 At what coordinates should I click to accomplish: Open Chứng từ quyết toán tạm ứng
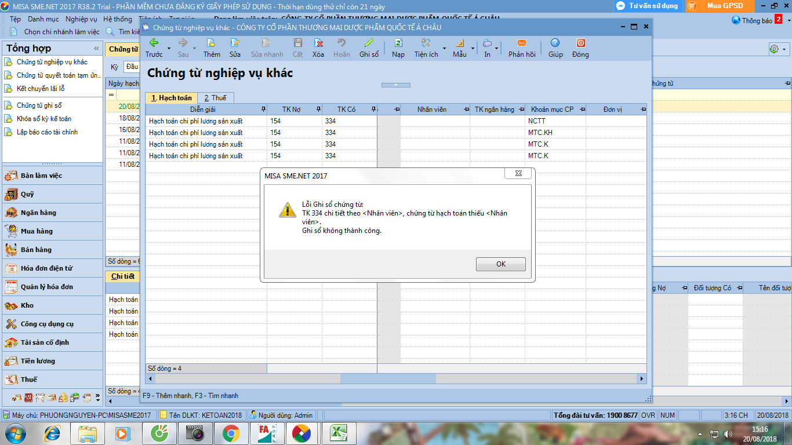53,75
